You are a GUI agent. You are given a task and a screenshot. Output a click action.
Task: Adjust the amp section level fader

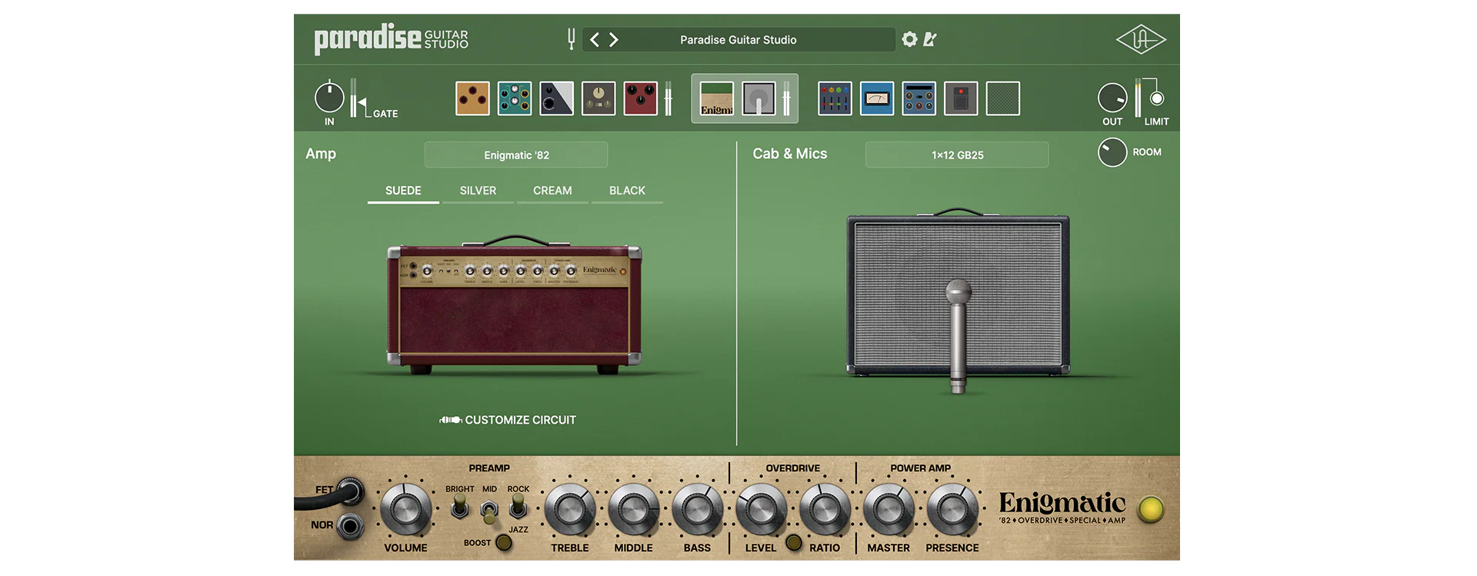[786, 98]
